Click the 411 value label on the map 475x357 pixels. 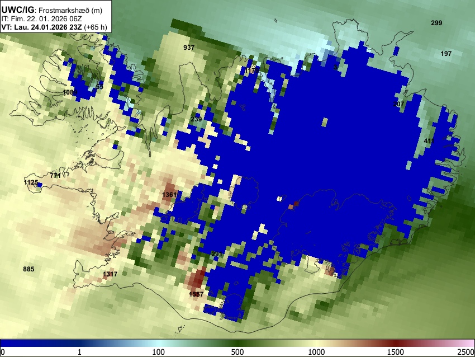click(x=429, y=141)
